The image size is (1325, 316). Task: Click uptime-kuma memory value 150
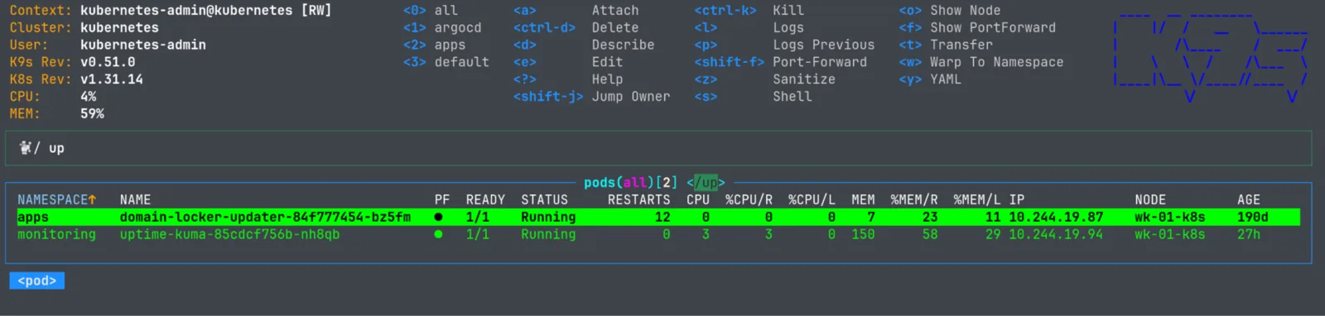coord(863,234)
